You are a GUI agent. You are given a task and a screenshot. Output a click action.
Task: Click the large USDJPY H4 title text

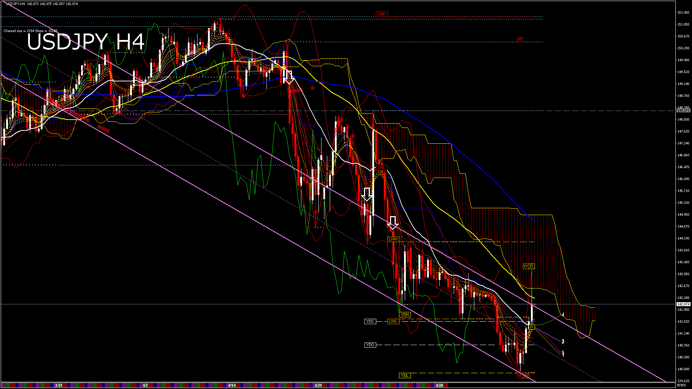(x=86, y=42)
